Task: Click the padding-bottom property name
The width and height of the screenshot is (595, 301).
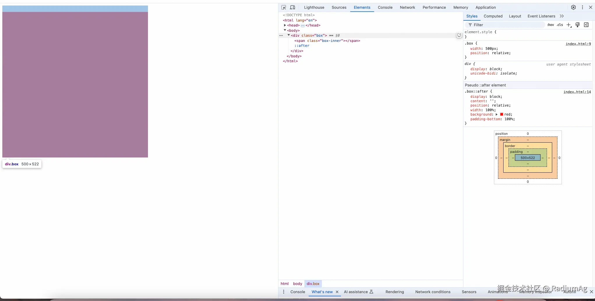Action: point(485,119)
